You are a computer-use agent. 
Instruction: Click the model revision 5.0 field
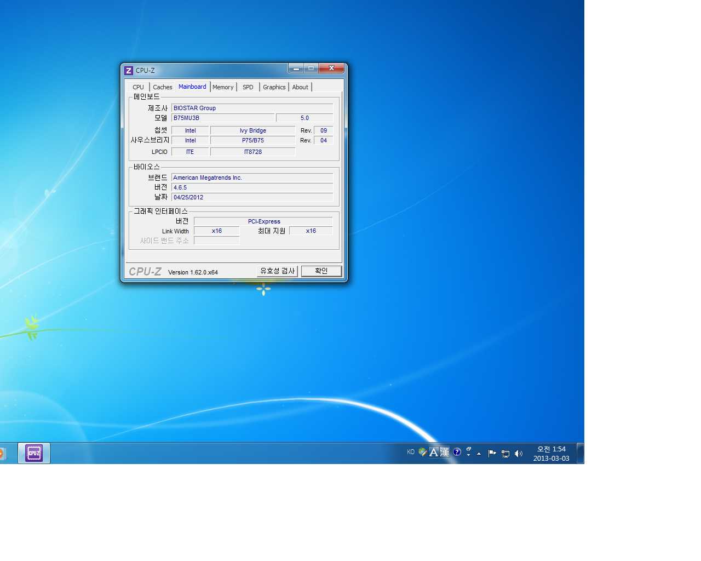tap(304, 118)
